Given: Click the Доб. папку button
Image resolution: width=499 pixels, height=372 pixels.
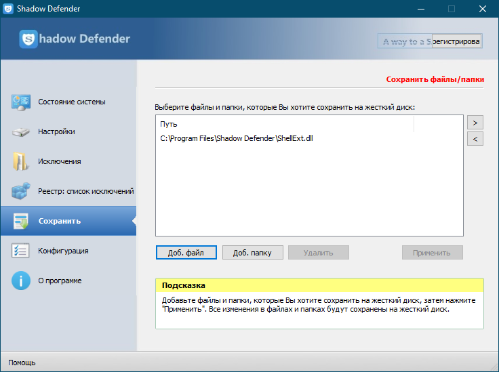Looking at the screenshot, I should [252, 253].
